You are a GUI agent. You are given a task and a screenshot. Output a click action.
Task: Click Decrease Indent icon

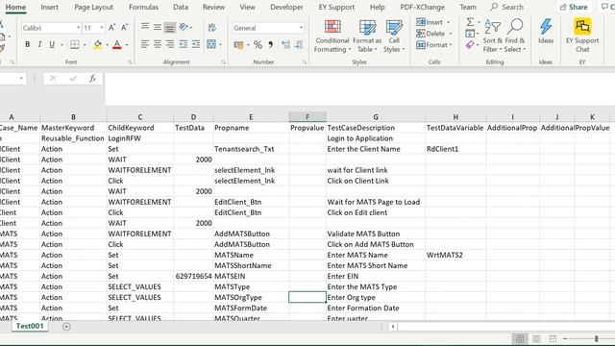coord(184,44)
